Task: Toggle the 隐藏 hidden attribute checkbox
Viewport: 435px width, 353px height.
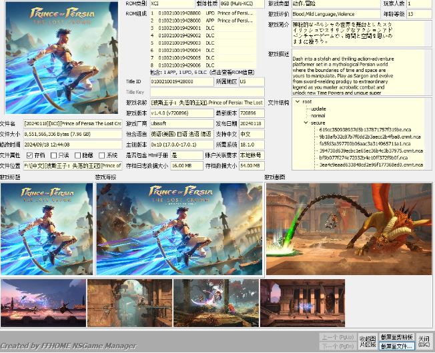Action: pos(77,155)
